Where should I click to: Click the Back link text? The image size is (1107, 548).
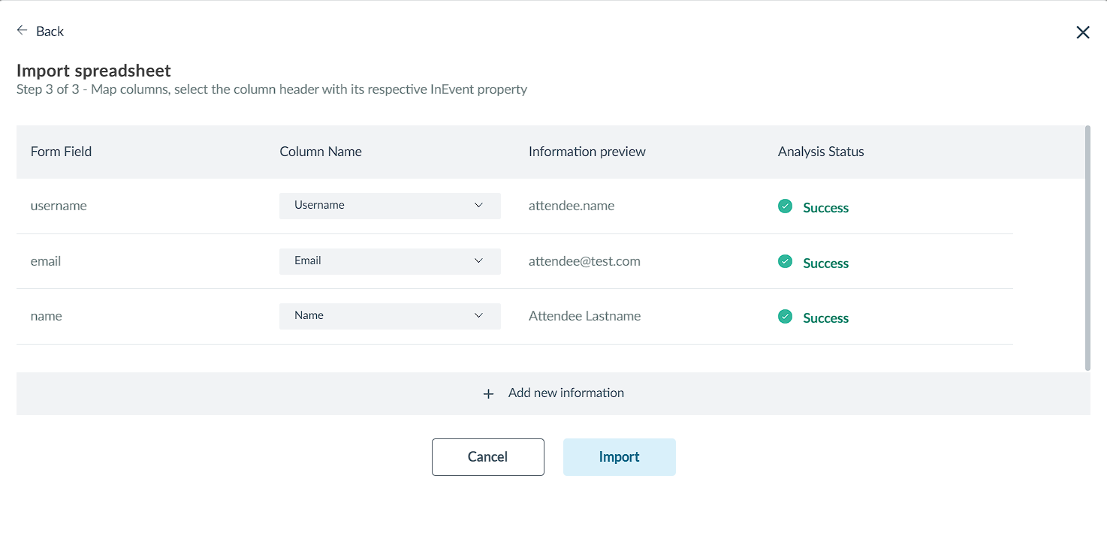pyautogui.click(x=50, y=31)
